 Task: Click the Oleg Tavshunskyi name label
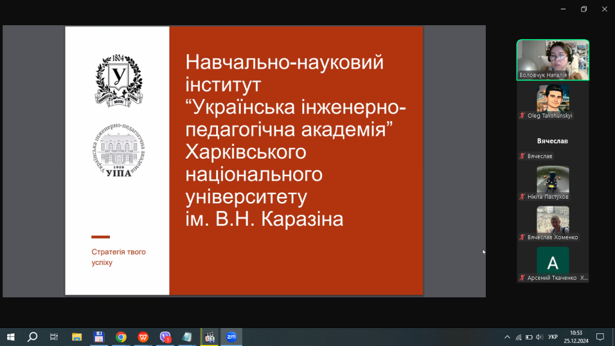(550, 116)
